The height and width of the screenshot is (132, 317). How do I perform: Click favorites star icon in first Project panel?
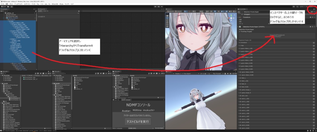coord(46,73)
